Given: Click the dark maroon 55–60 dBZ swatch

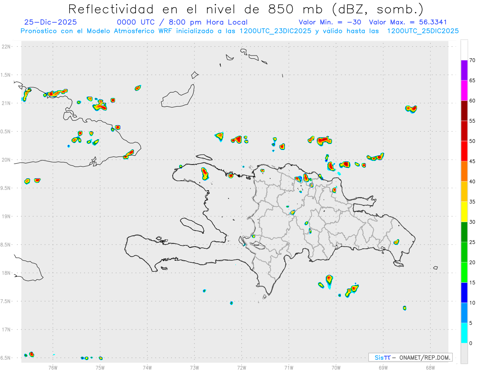Looking at the screenshot, I should 464,111.
